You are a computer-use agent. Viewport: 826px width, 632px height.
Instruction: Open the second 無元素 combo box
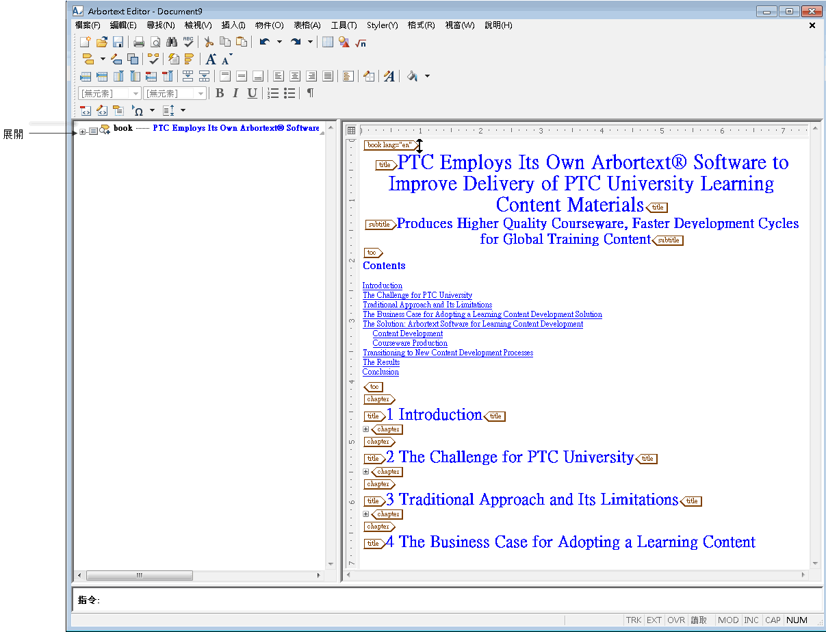(x=175, y=93)
